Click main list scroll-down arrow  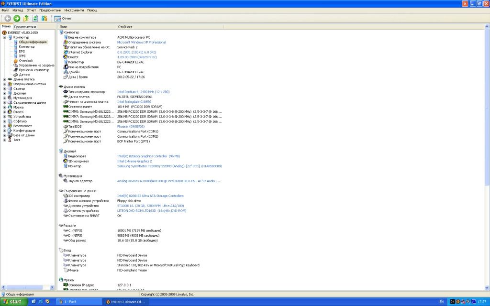click(487, 287)
